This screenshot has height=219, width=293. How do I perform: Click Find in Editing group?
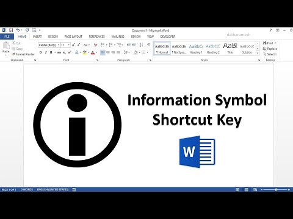click(x=270, y=43)
